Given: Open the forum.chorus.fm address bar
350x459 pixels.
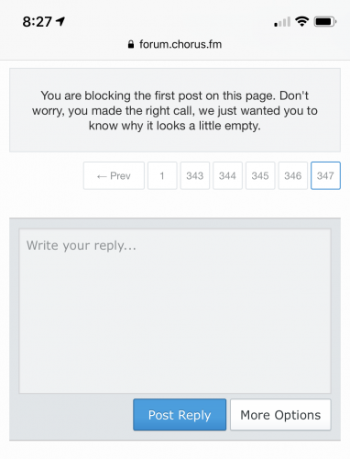Looking at the screenshot, I should (175, 44).
